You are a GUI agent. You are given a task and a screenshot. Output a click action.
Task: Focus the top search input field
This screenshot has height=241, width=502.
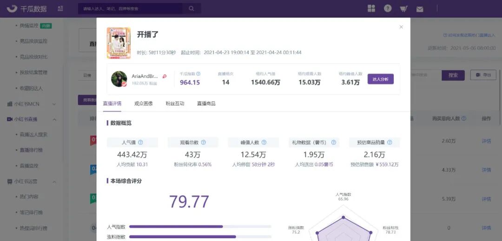click(130, 9)
